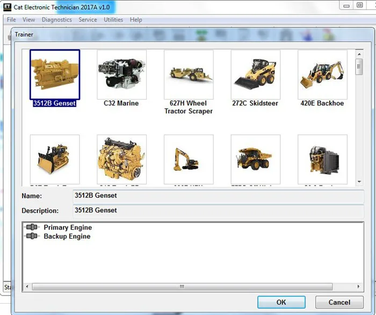Minimize the Cat Electronic Technician window

click(346, 5)
